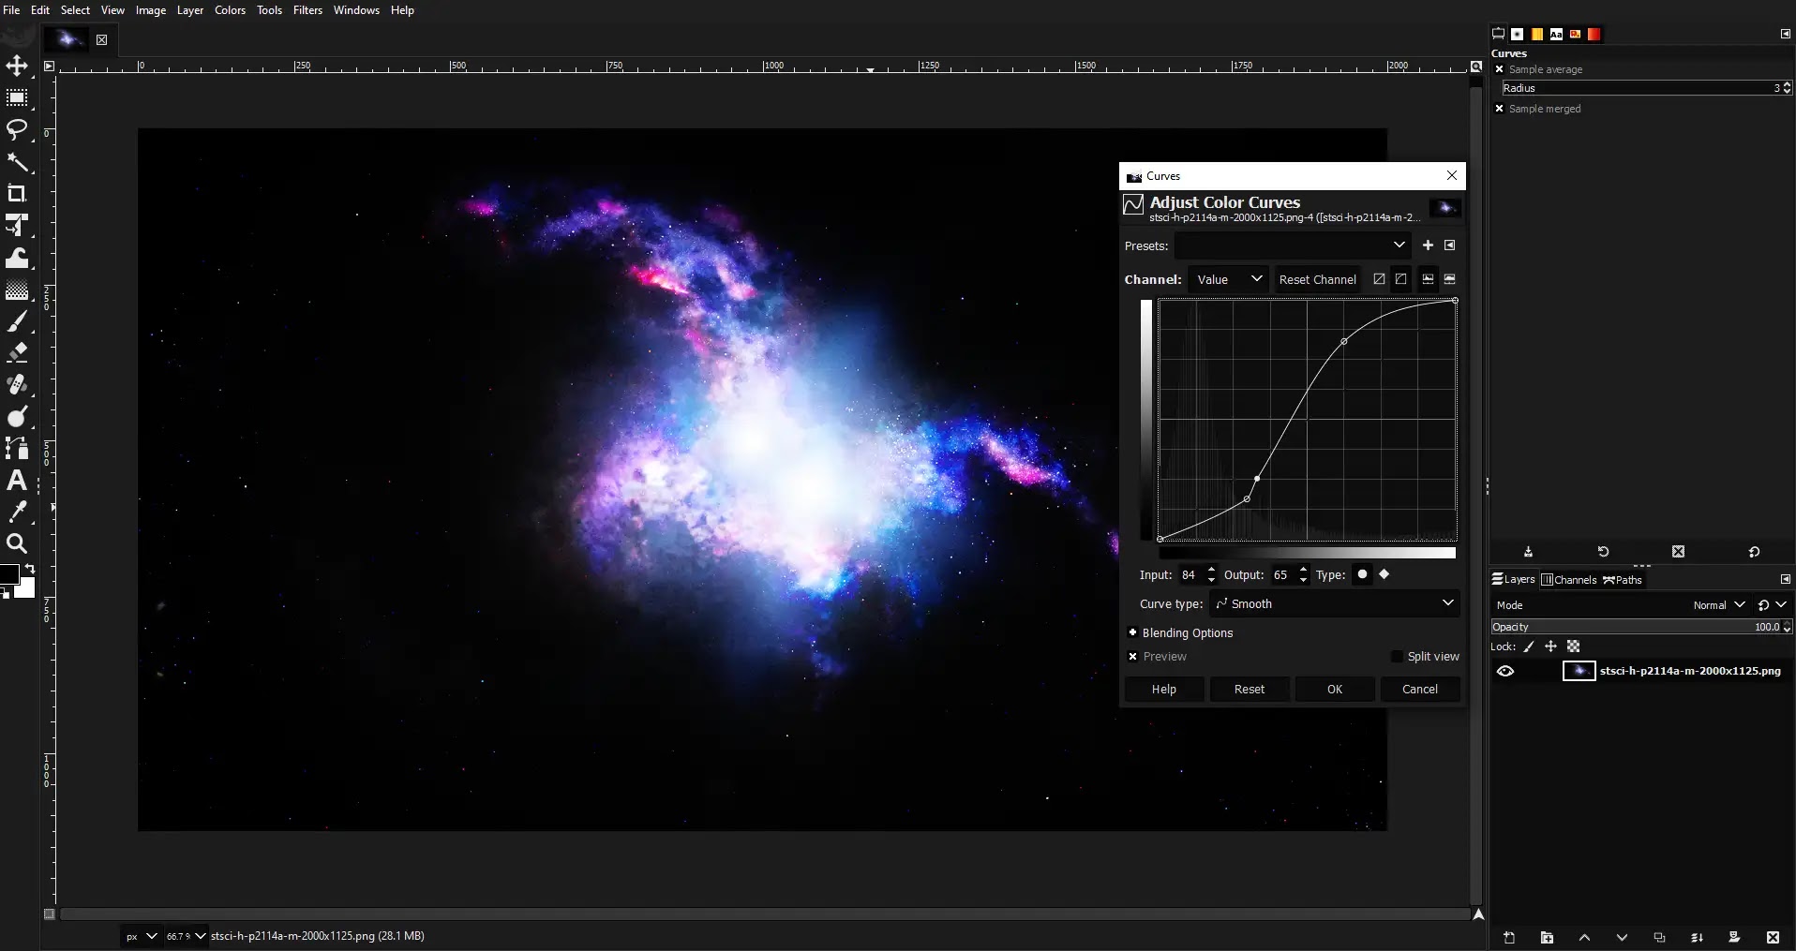Open the Presets dropdown
Image resolution: width=1796 pixels, height=951 pixels.
[1292, 245]
